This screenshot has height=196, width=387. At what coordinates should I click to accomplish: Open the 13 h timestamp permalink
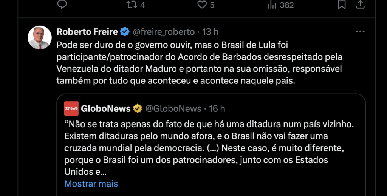211,32
